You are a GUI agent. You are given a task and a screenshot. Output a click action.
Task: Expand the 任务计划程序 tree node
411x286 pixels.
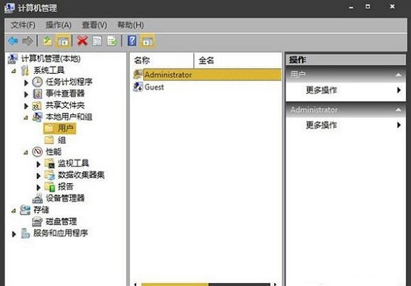point(26,83)
